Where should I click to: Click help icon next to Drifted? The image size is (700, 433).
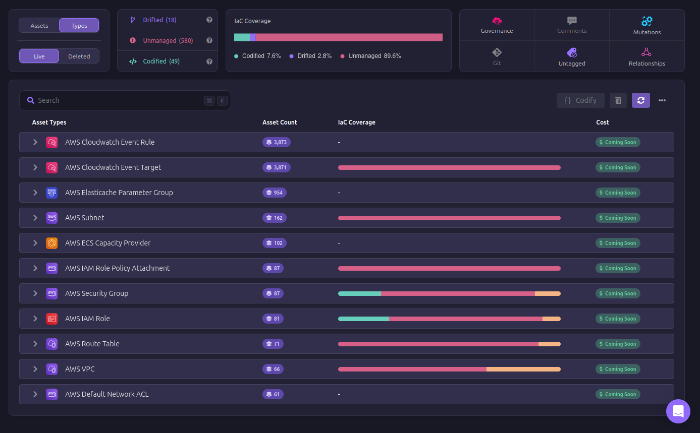(209, 20)
